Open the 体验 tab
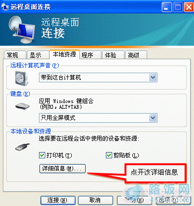Screen dimensions: 194x206 point(113,55)
